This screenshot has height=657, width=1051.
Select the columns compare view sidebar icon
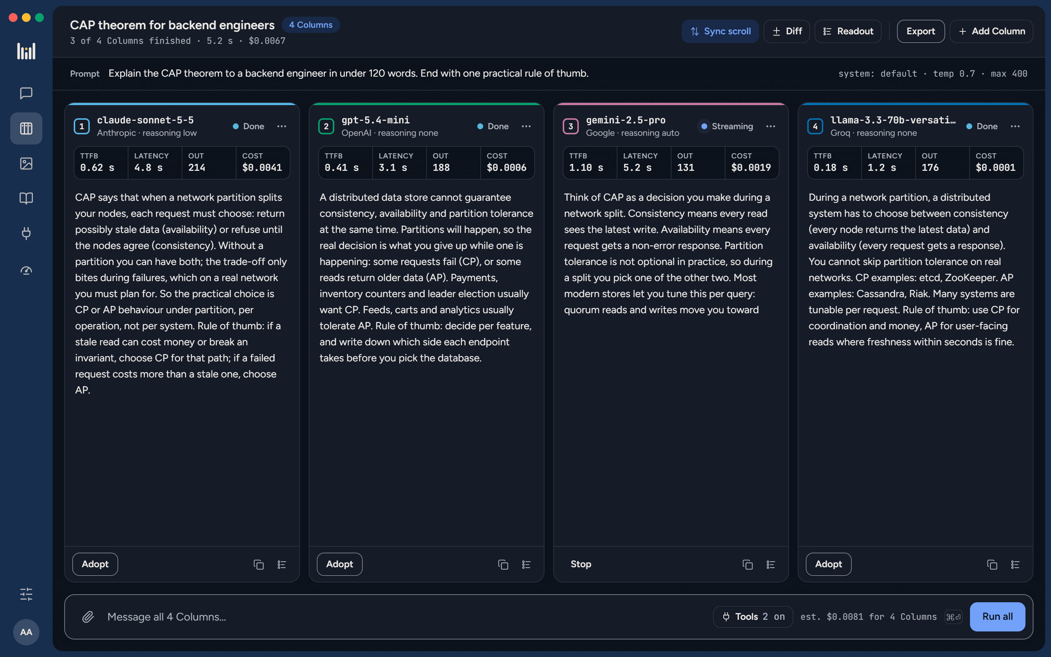[x=26, y=128]
